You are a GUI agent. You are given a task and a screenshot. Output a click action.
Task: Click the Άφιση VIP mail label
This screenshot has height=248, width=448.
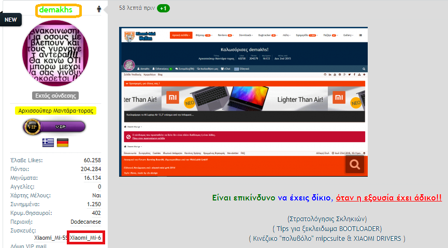click(x=28, y=246)
